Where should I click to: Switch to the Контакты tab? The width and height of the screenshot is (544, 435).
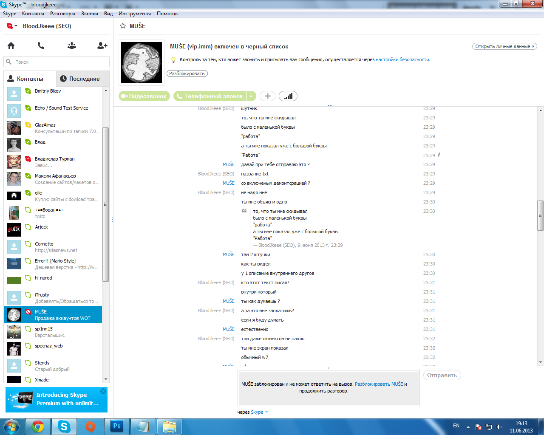coord(30,79)
